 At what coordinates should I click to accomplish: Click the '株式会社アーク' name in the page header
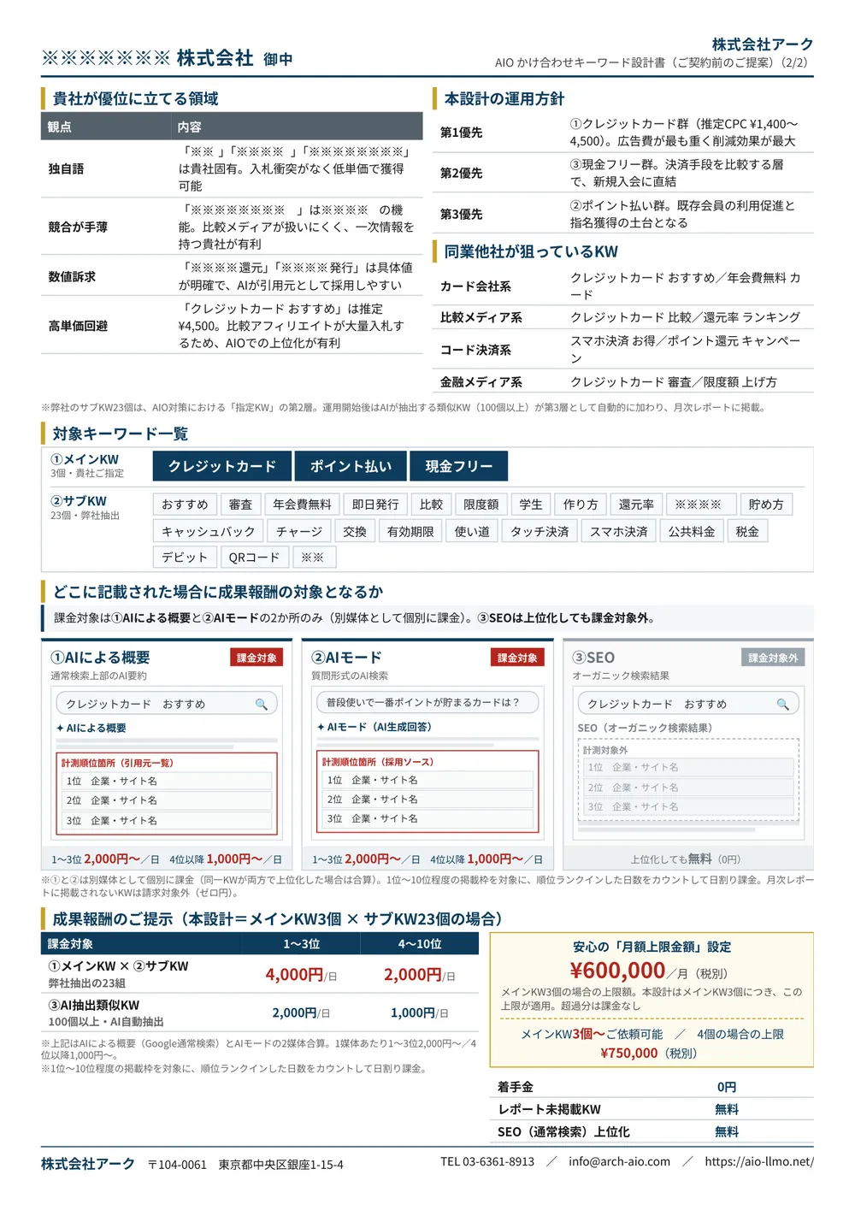click(x=763, y=44)
